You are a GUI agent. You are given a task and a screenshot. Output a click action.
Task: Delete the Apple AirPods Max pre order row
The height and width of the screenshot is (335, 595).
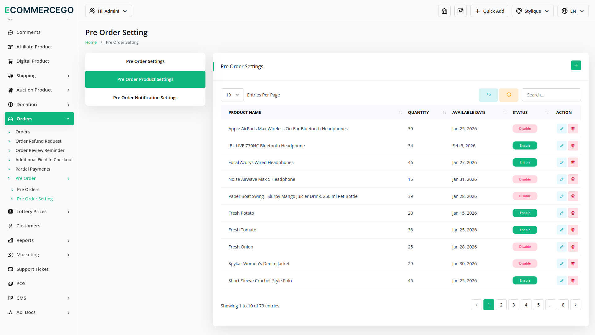pyautogui.click(x=573, y=129)
